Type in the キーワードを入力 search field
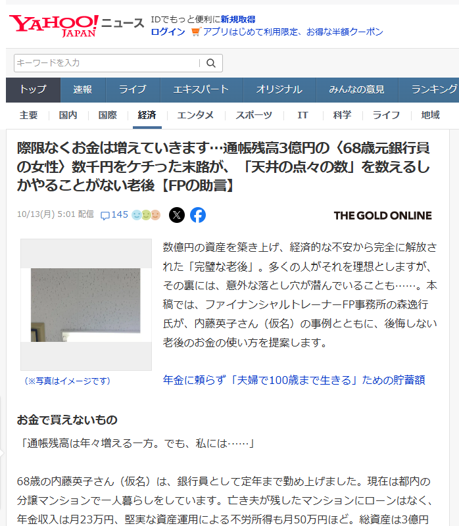Viewport: 459px width, 526px height. pyautogui.click(x=105, y=63)
